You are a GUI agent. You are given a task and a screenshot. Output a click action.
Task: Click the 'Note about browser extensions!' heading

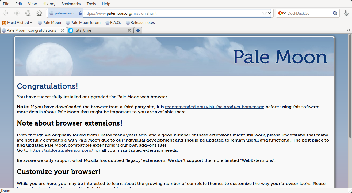[70, 123]
